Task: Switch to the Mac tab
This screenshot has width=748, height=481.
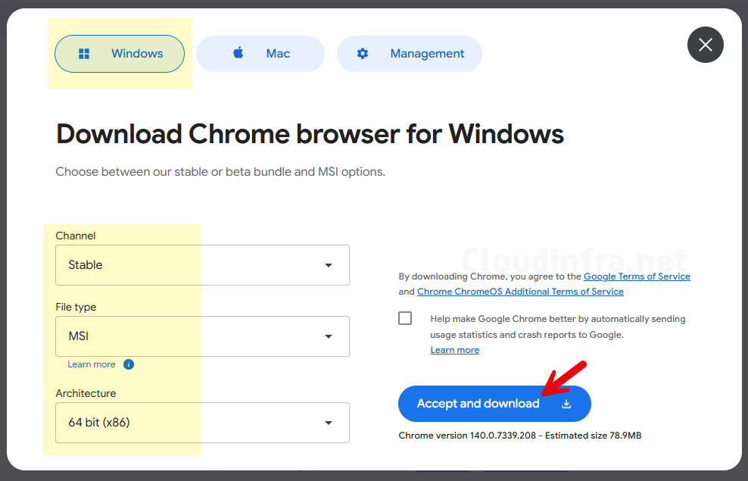Action: click(x=260, y=54)
